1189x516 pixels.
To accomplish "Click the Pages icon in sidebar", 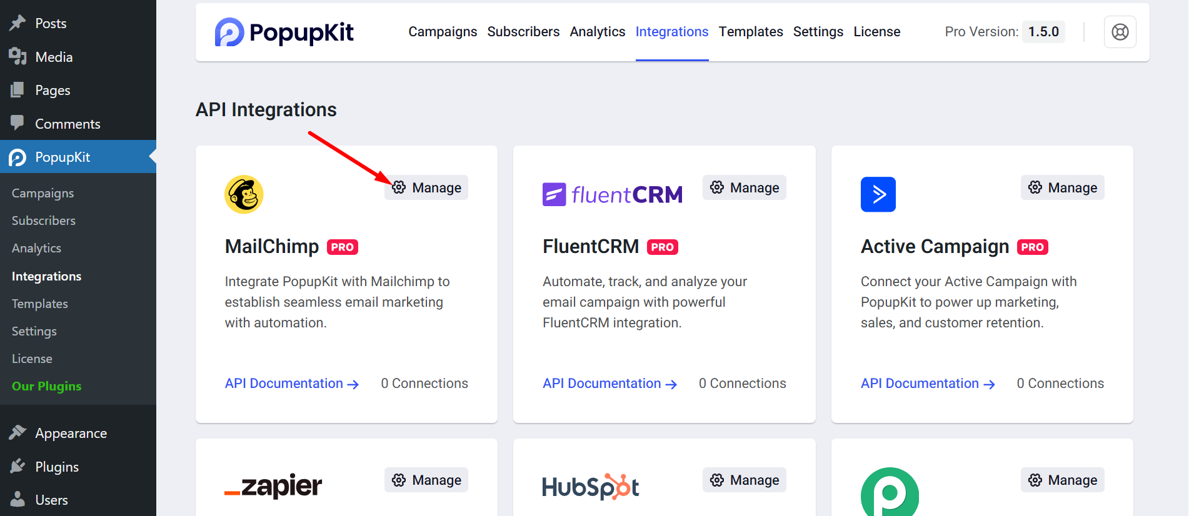I will 18,90.
